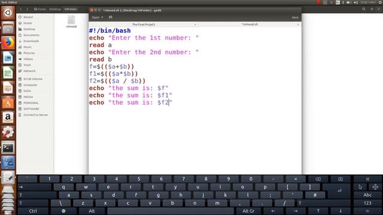Select Downloads in Files sidebar

pyautogui.click(x=31, y=41)
